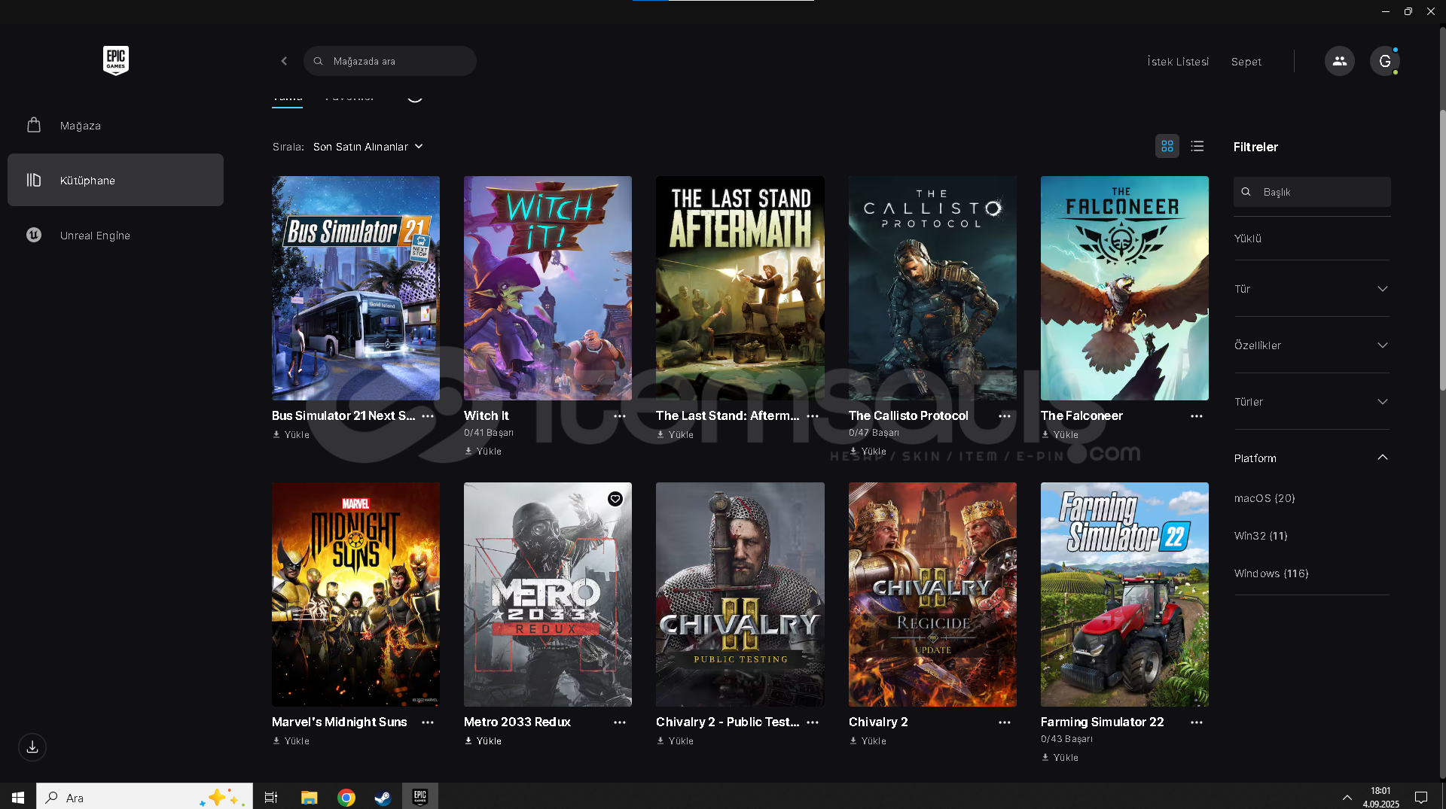Switch to list view layout
The image size is (1446, 809).
pos(1197,146)
